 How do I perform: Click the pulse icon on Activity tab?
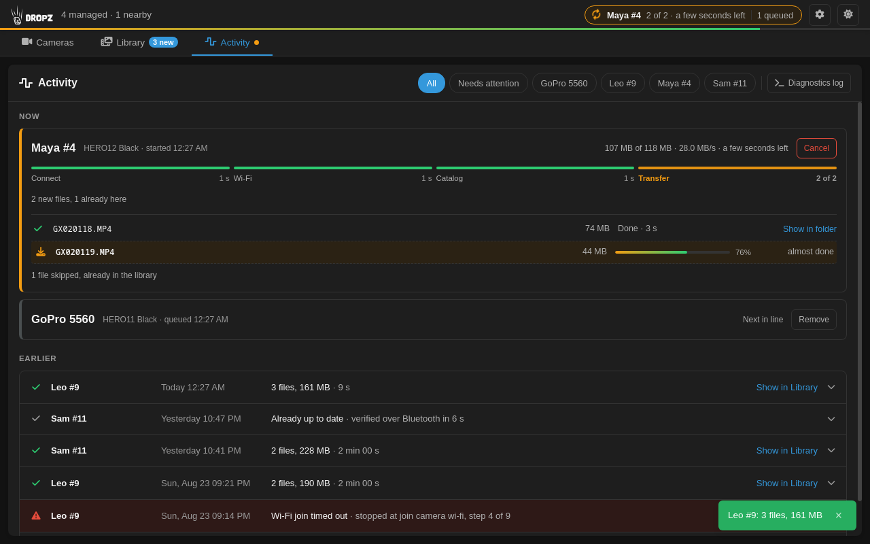tap(211, 42)
